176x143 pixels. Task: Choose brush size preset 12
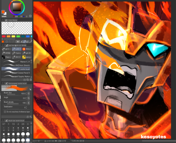click(4, 135)
